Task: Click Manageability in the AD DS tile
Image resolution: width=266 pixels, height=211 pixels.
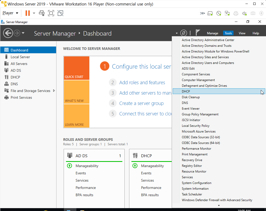Action: click(87, 166)
